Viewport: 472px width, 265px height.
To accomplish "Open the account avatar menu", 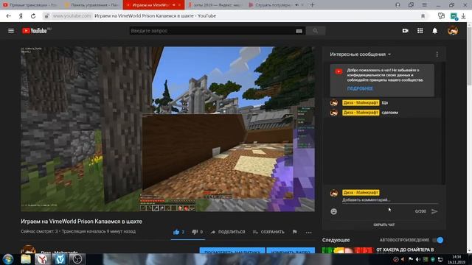I will pyautogui.click(x=452, y=31).
